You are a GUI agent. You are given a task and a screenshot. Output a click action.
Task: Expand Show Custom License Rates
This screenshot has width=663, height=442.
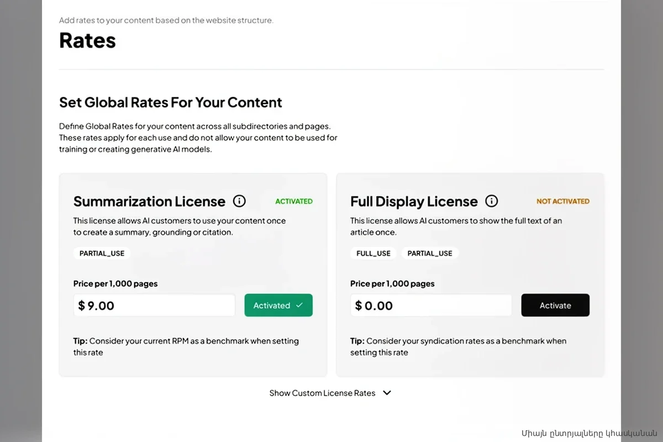(x=322, y=393)
